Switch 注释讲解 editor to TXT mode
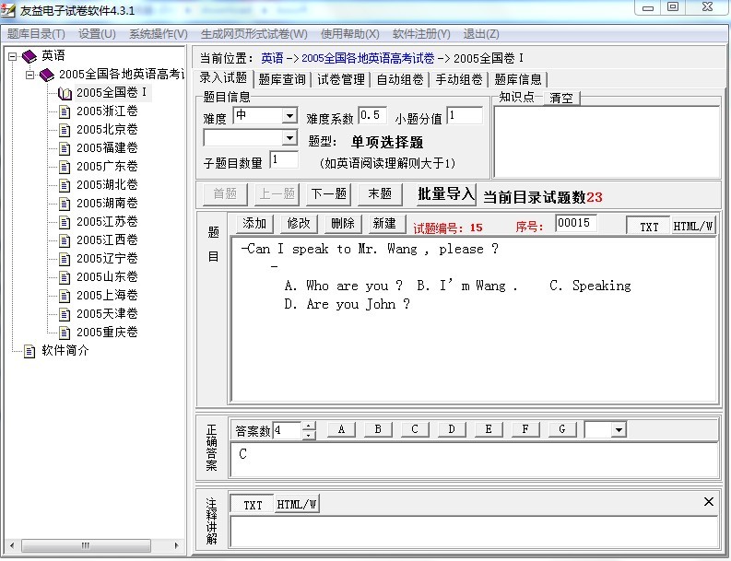This screenshot has width=731, height=561. 253,505
